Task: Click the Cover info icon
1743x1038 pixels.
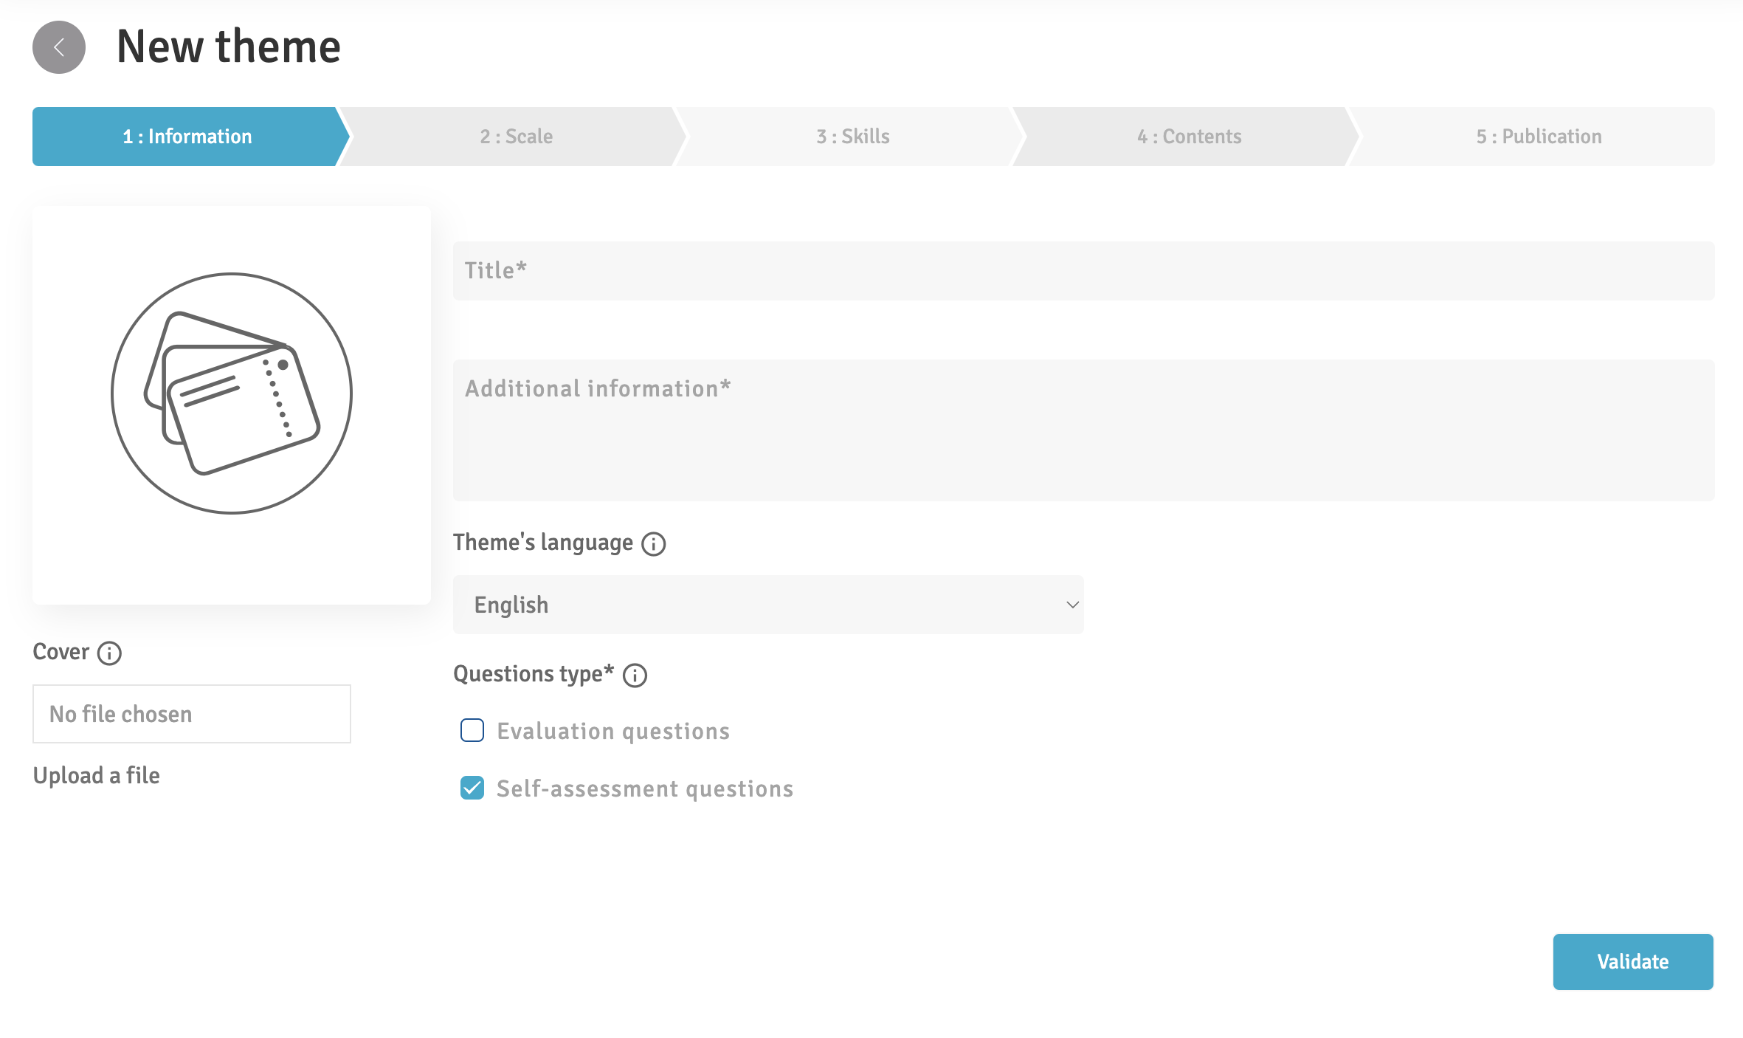Action: (109, 653)
